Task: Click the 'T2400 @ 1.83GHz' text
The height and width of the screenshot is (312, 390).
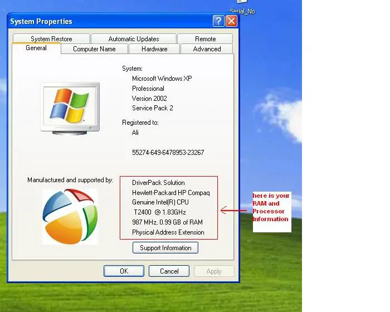Action: [x=160, y=212]
